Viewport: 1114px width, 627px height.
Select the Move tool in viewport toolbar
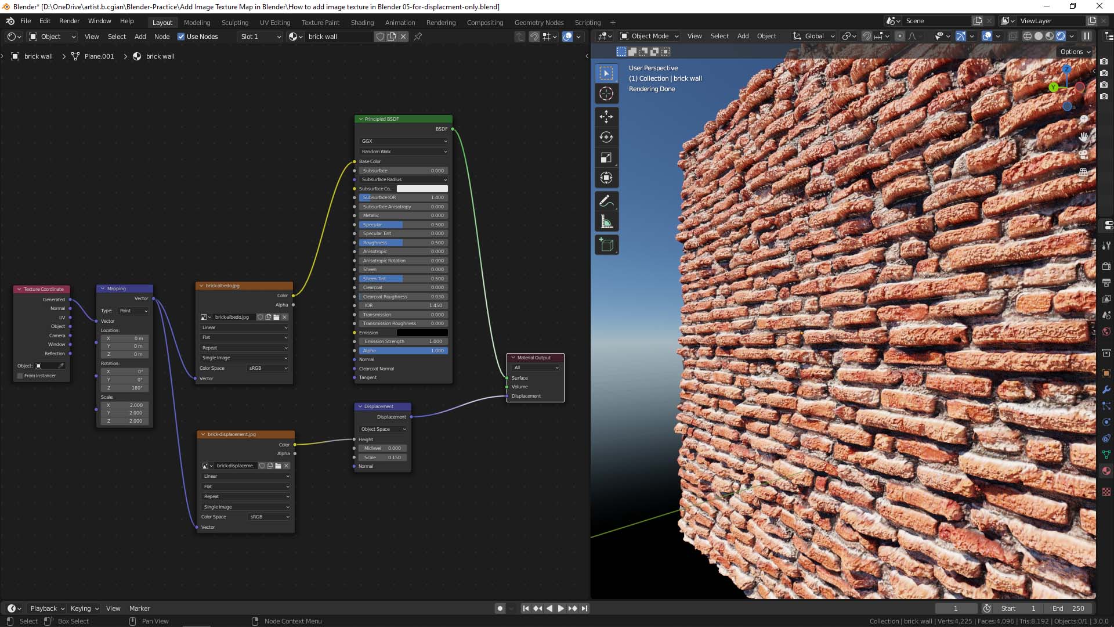coord(606,117)
